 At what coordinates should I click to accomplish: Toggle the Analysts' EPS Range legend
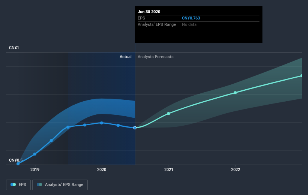pos(60,185)
